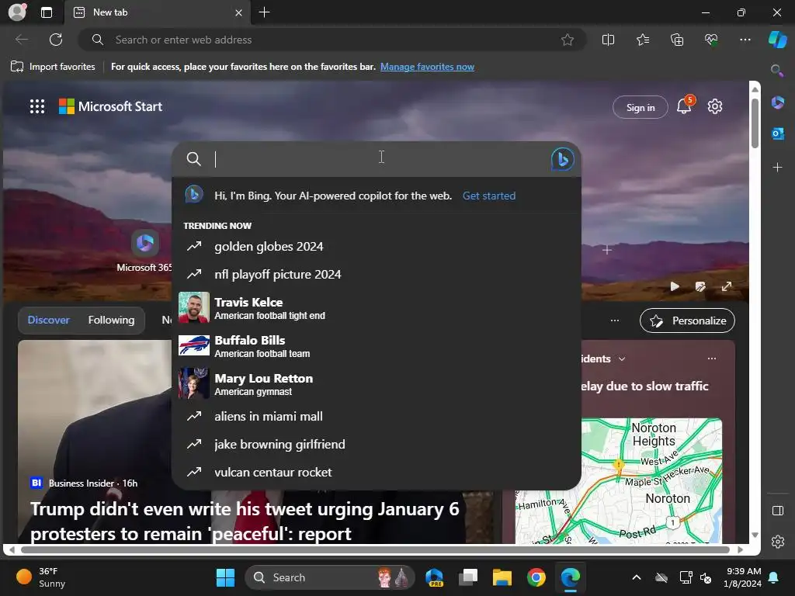
Task: Select aliens in miami mall suggestion
Action: click(x=377, y=416)
